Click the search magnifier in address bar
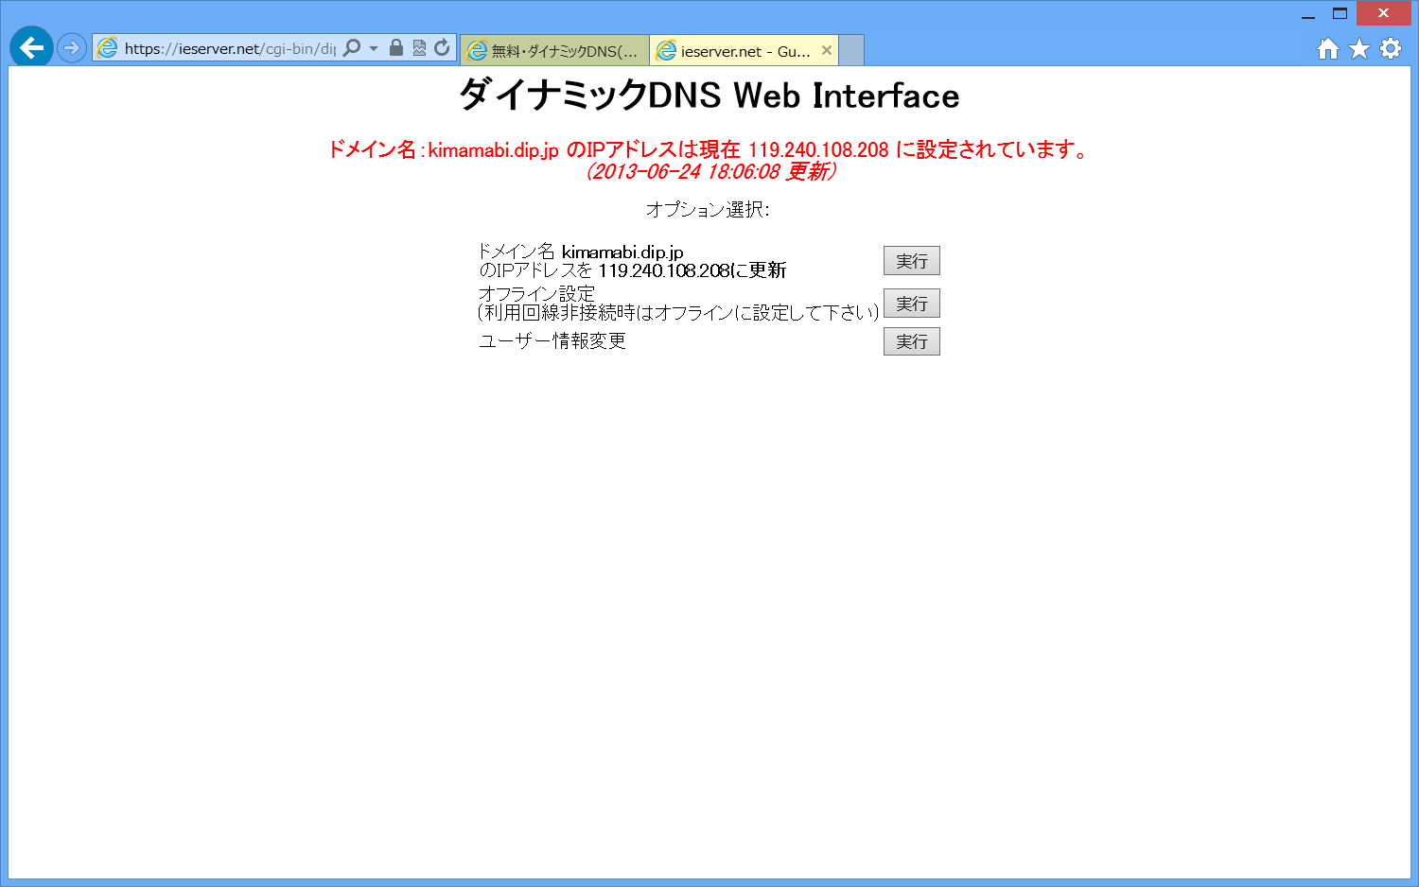 coord(353,46)
